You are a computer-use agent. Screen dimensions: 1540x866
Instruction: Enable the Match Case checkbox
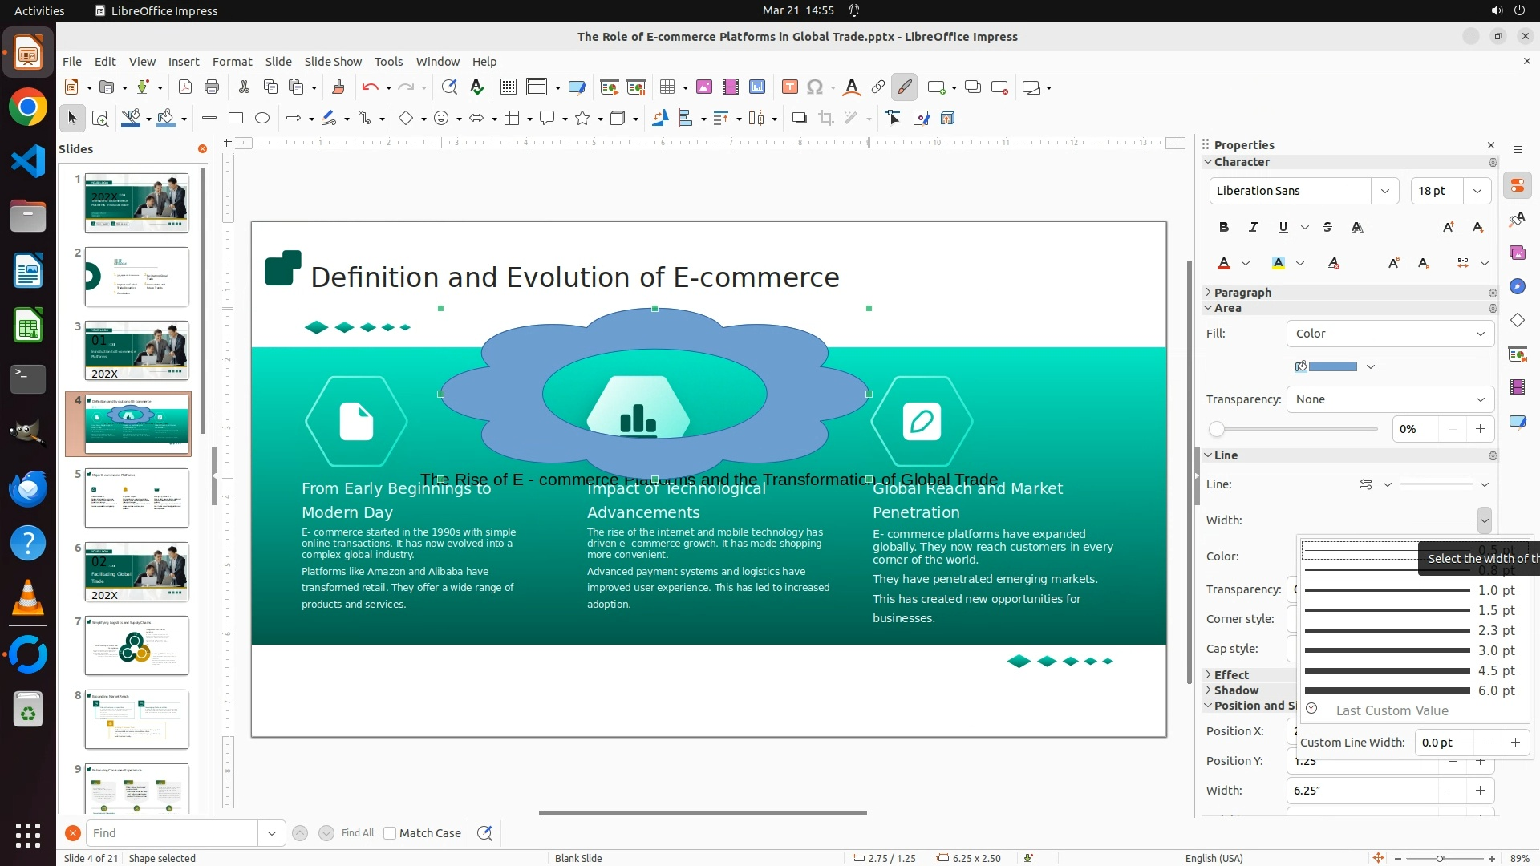point(390,833)
